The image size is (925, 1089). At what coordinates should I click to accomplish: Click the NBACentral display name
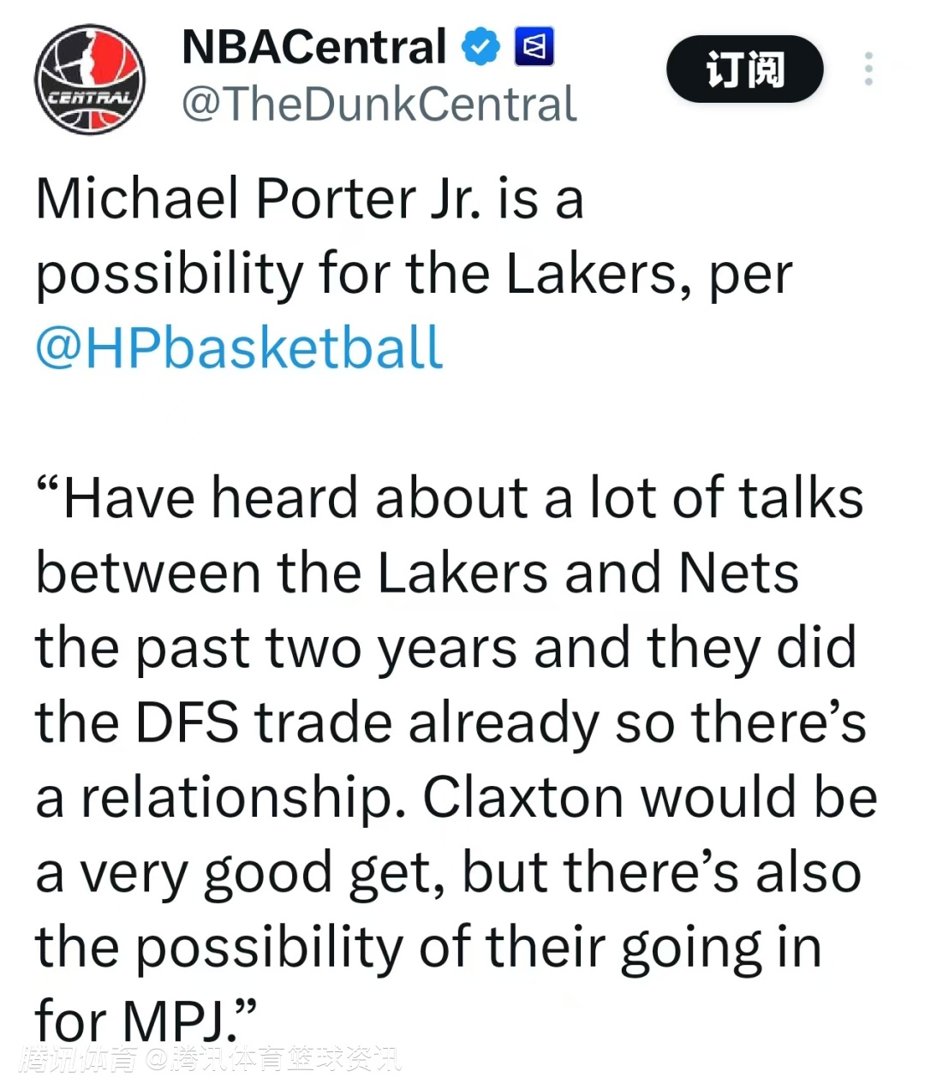click(313, 47)
